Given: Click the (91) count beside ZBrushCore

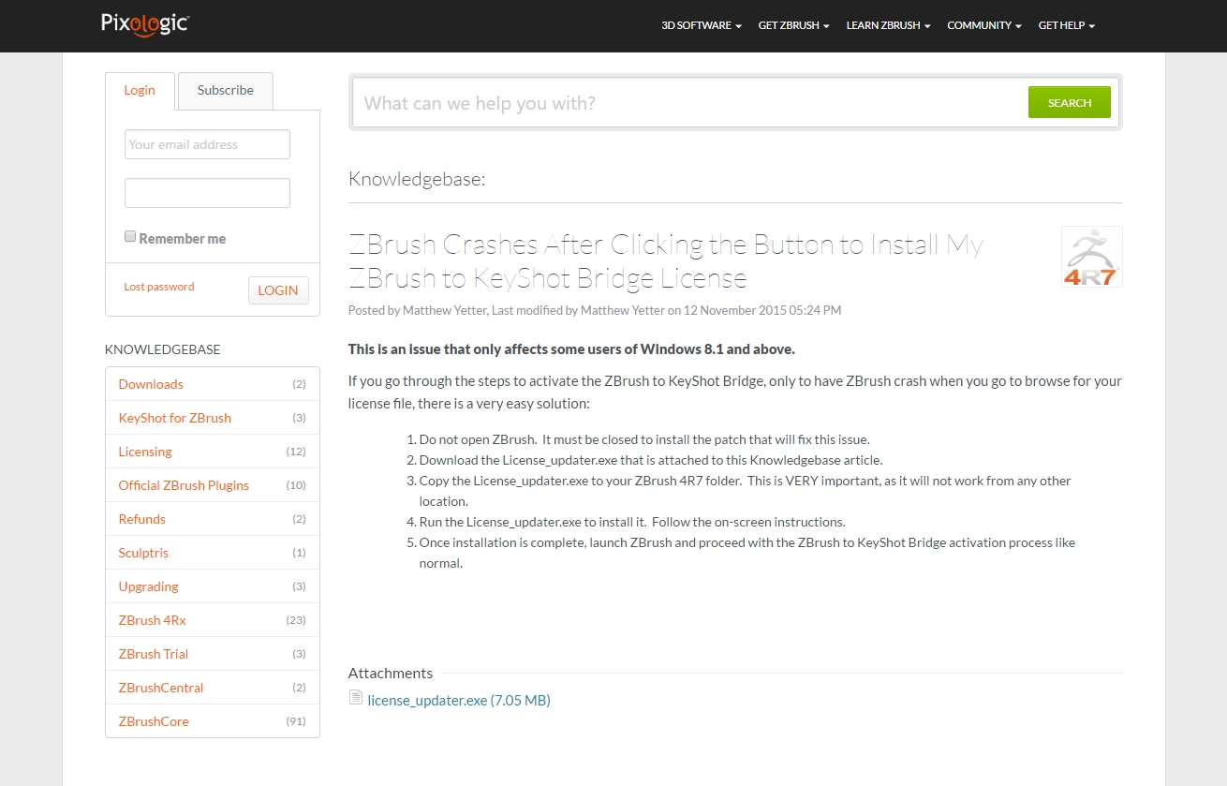Looking at the screenshot, I should tap(296, 721).
